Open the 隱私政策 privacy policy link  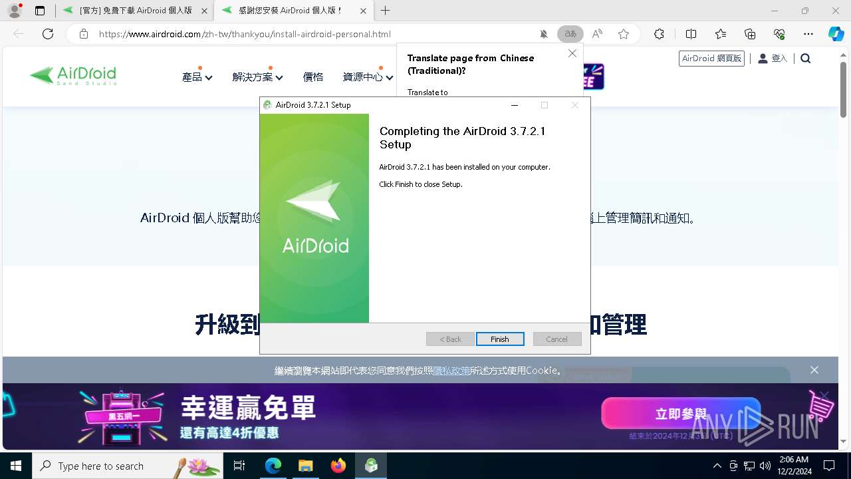pyautogui.click(x=451, y=371)
